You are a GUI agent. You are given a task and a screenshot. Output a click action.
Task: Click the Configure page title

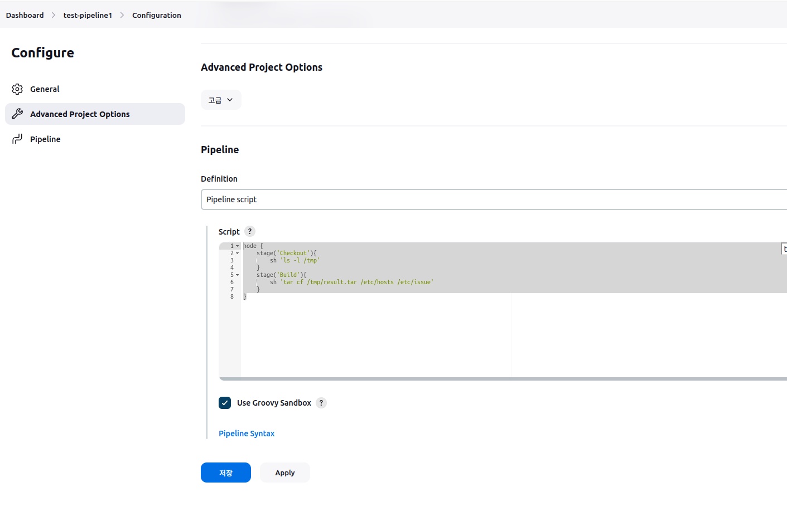coord(43,53)
